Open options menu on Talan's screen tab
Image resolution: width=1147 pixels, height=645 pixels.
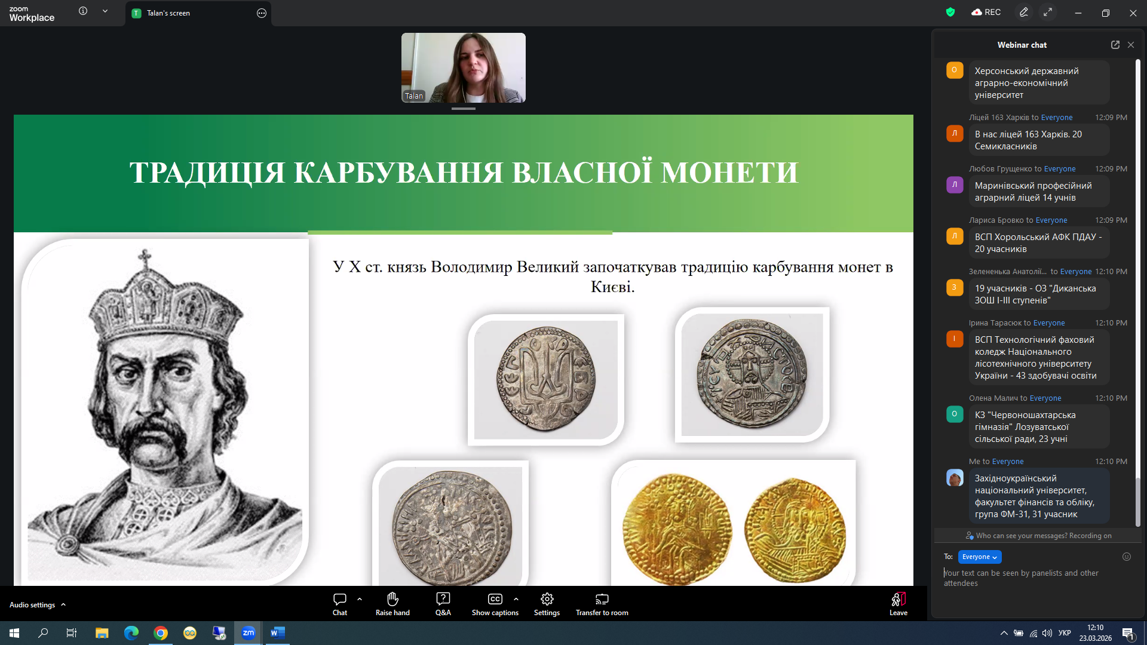point(261,13)
